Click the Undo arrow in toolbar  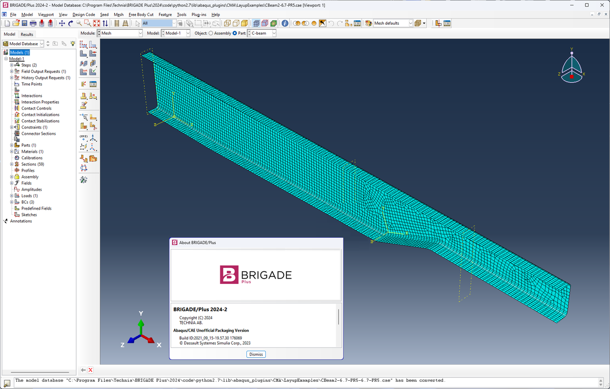pos(331,23)
